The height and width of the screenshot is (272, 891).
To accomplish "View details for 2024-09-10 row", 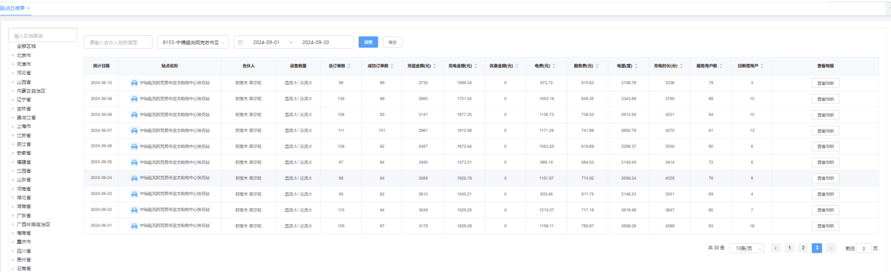I will pyautogui.click(x=825, y=83).
